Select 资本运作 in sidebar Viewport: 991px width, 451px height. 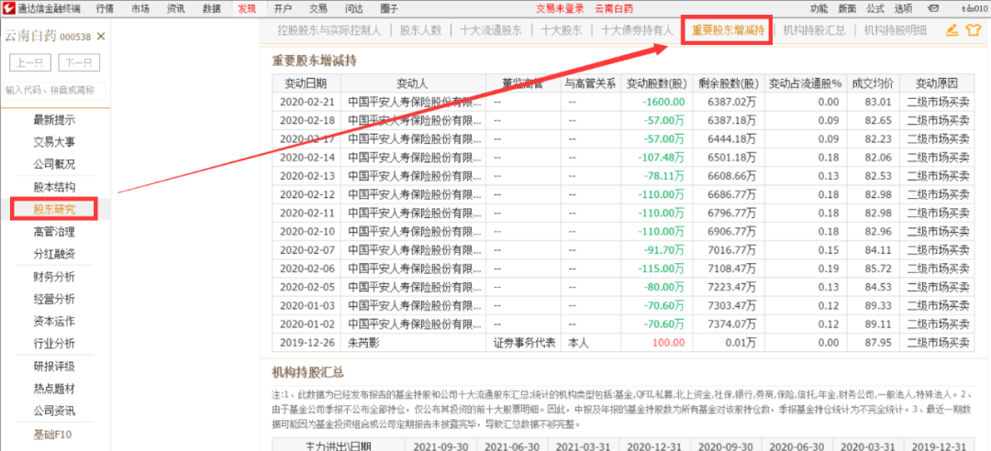pos(54,321)
